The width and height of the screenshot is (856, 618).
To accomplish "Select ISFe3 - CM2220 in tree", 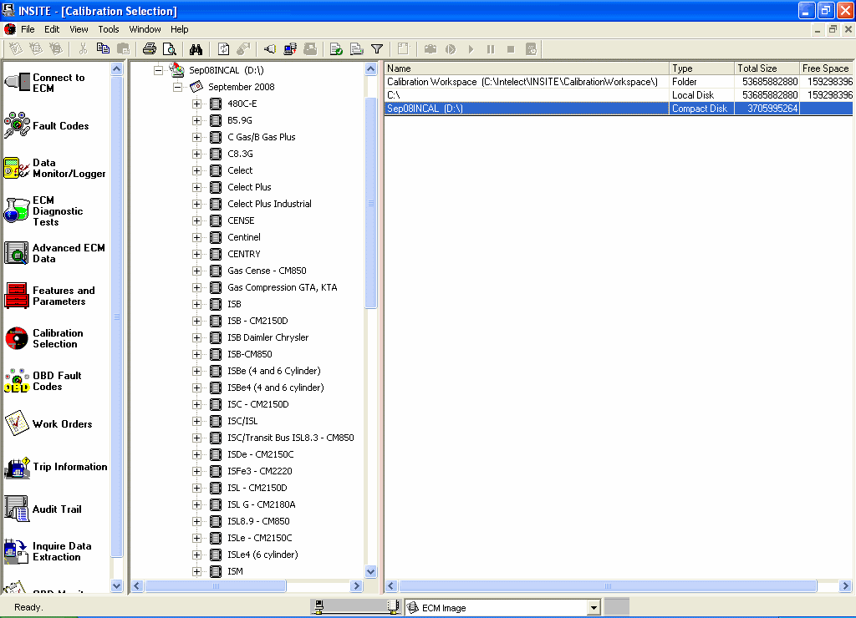I will pos(260,471).
